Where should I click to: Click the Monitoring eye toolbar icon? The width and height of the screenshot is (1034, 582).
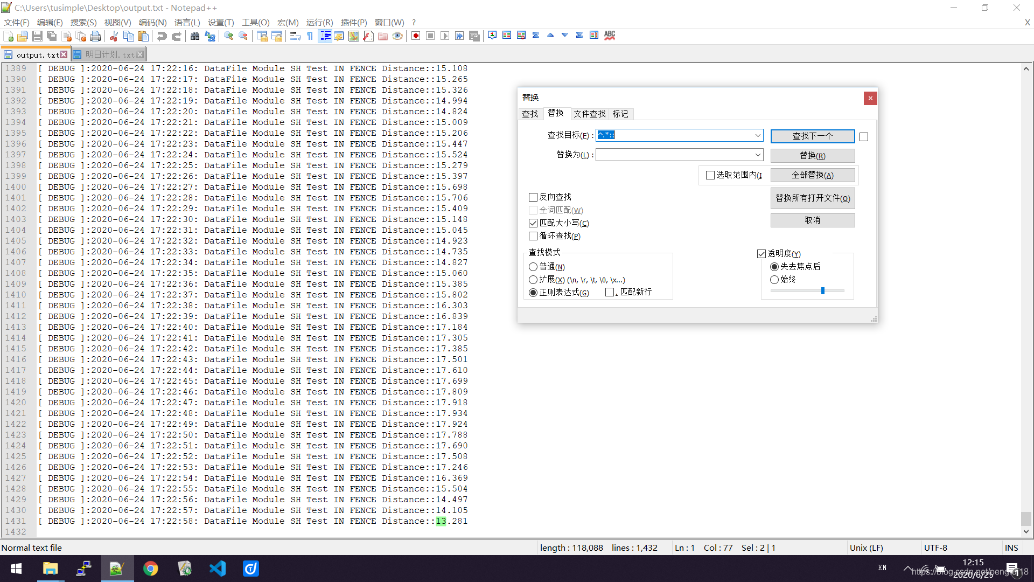point(397,36)
